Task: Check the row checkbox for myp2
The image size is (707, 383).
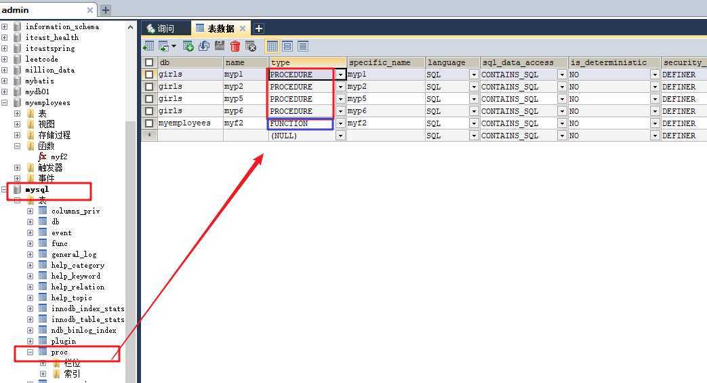Action: coord(149,87)
